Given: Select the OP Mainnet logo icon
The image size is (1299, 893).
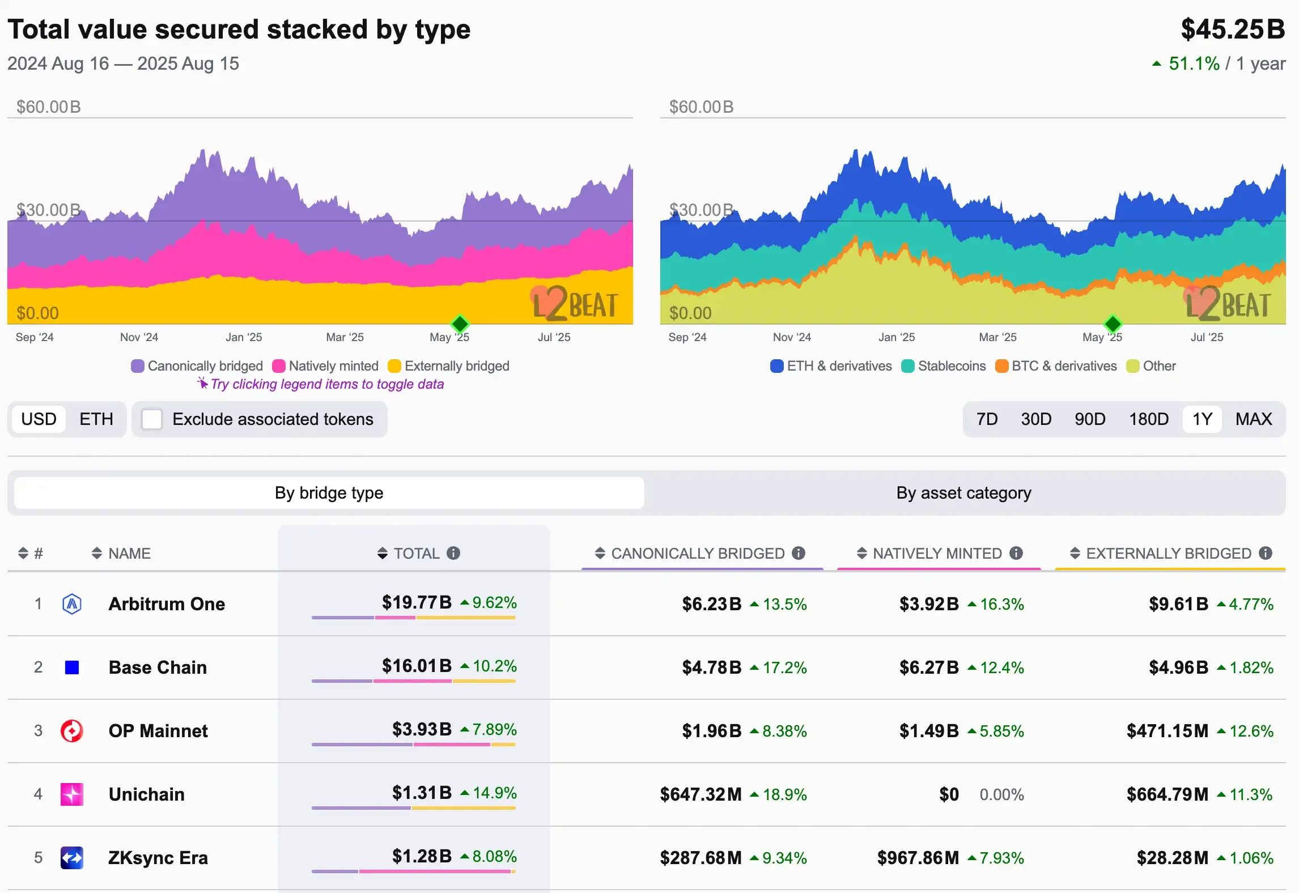Looking at the screenshot, I should point(72,731).
